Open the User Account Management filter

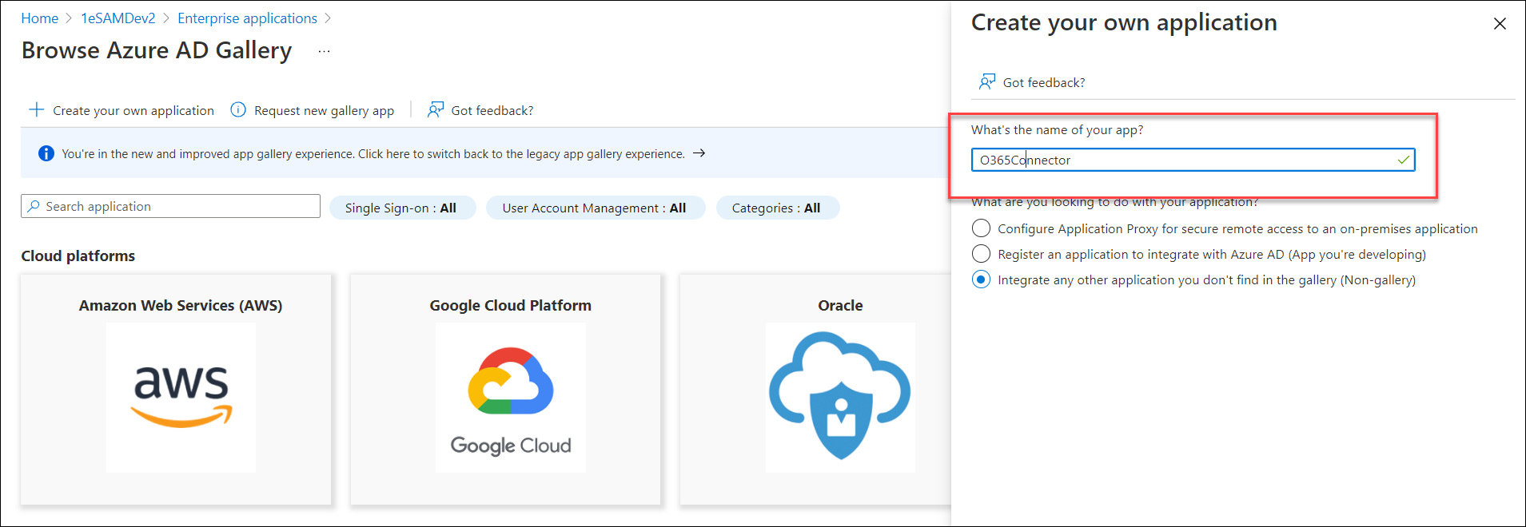595,208
